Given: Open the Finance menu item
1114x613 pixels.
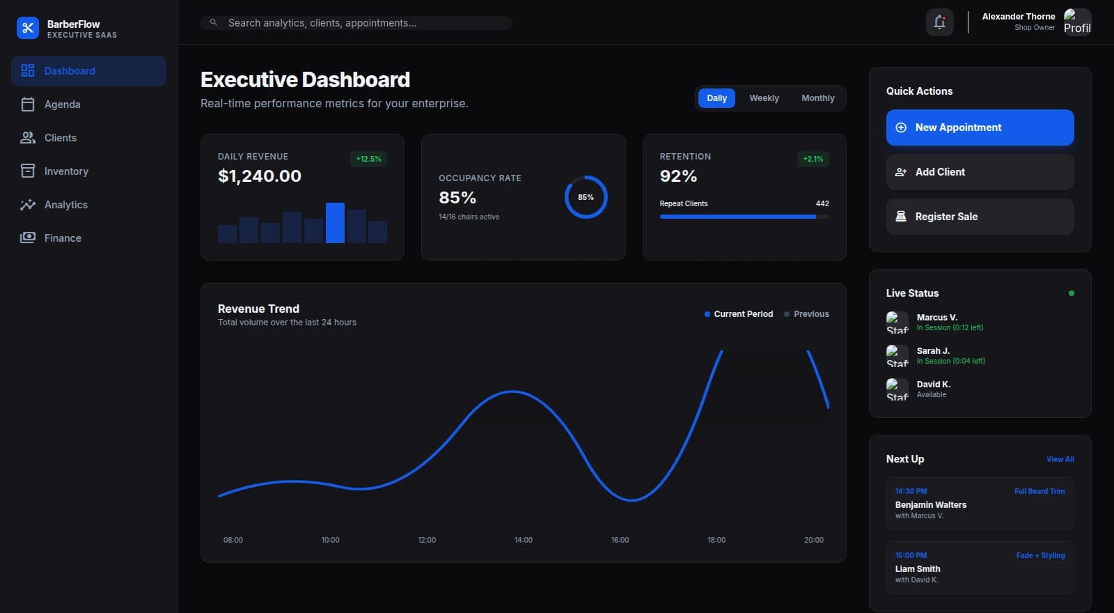Looking at the screenshot, I should pos(88,238).
